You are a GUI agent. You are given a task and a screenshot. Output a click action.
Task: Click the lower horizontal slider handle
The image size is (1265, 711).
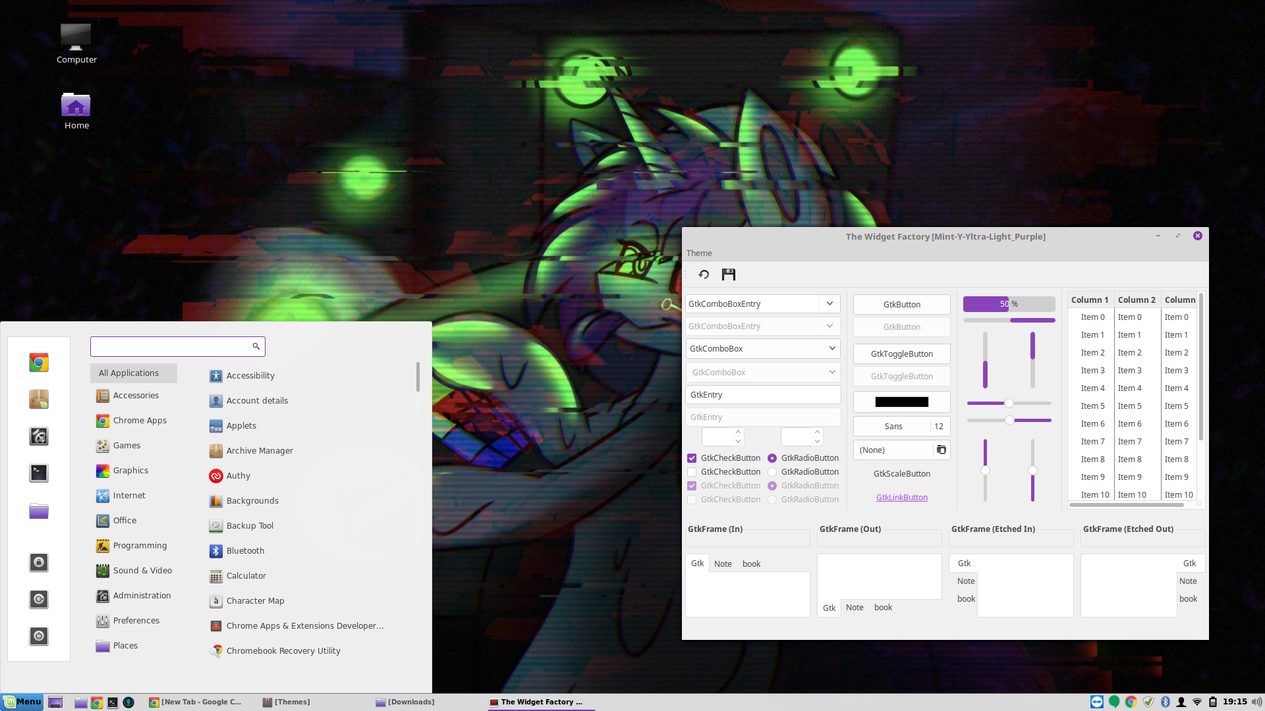tap(1009, 420)
